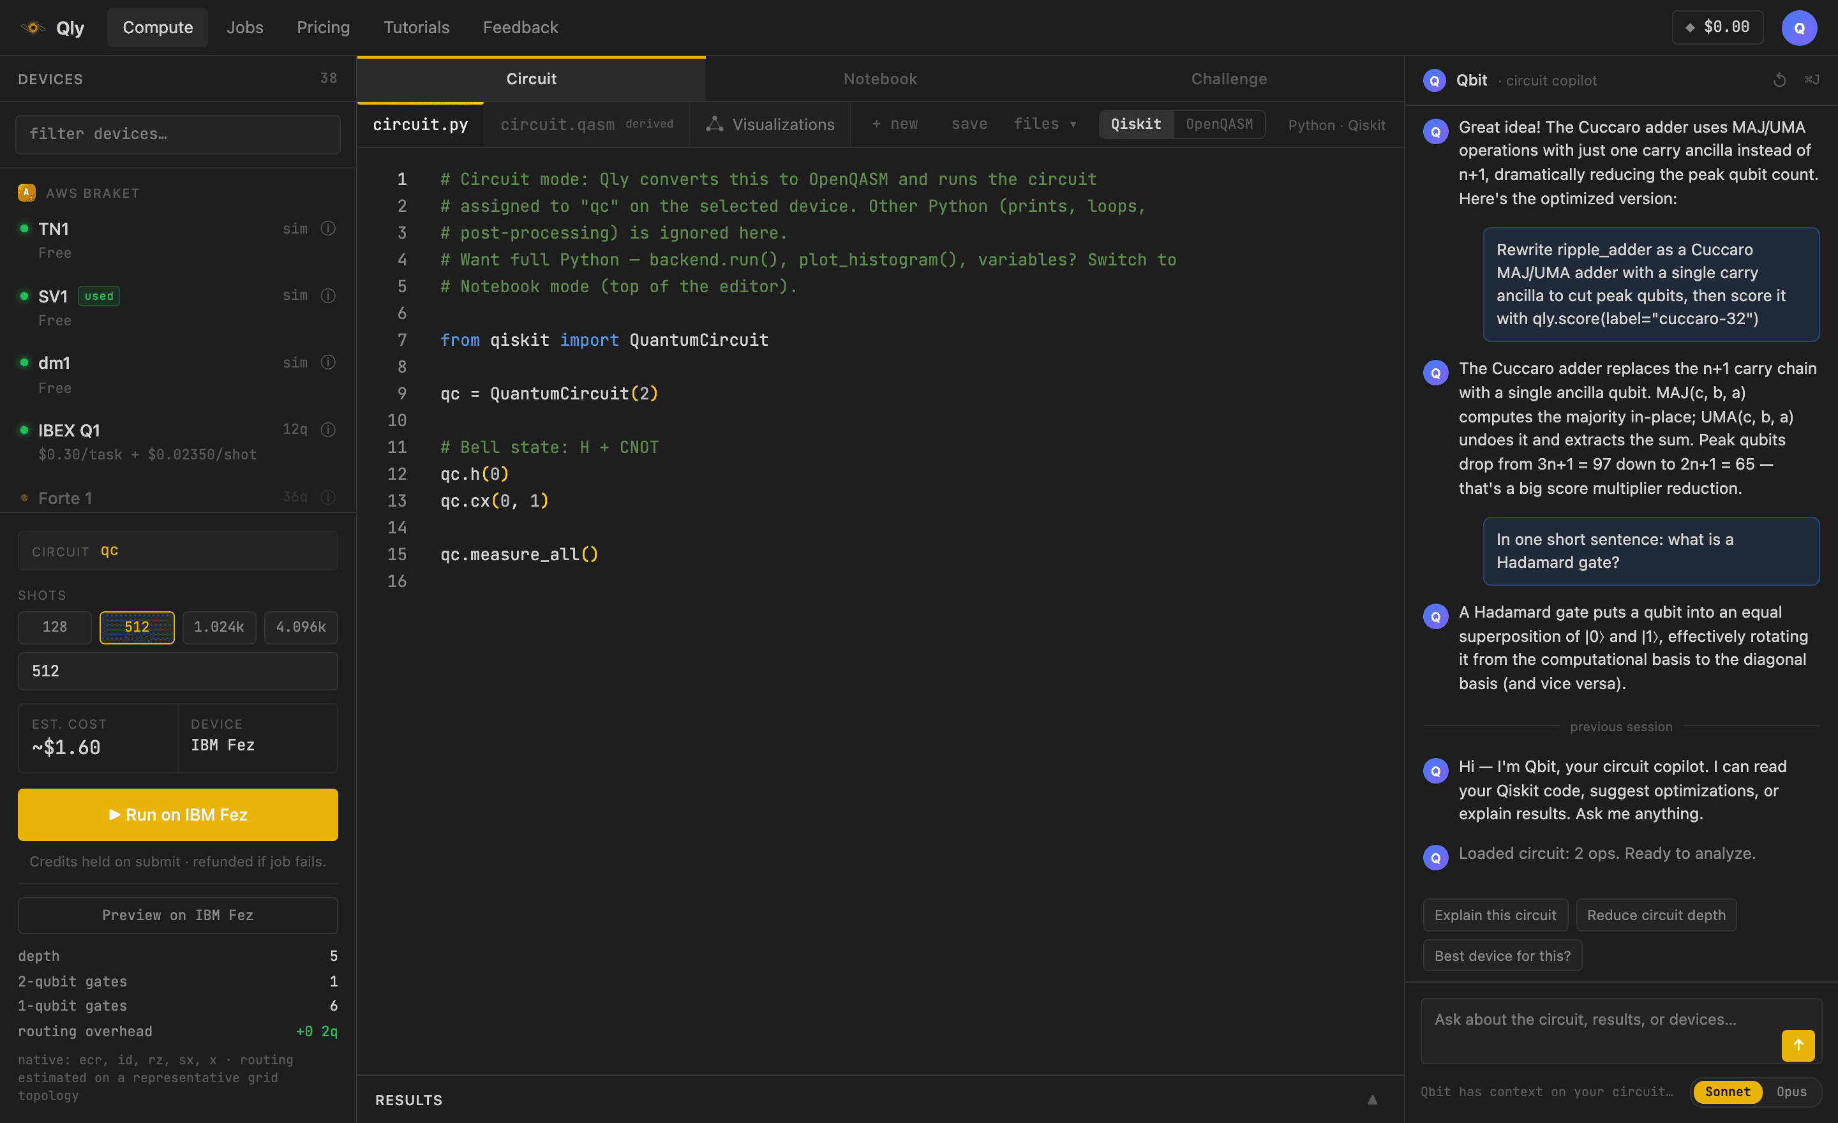Screen dimensions: 1838x1123
Task: Reset the Qbit chat conversation
Action: point(1779,80)
